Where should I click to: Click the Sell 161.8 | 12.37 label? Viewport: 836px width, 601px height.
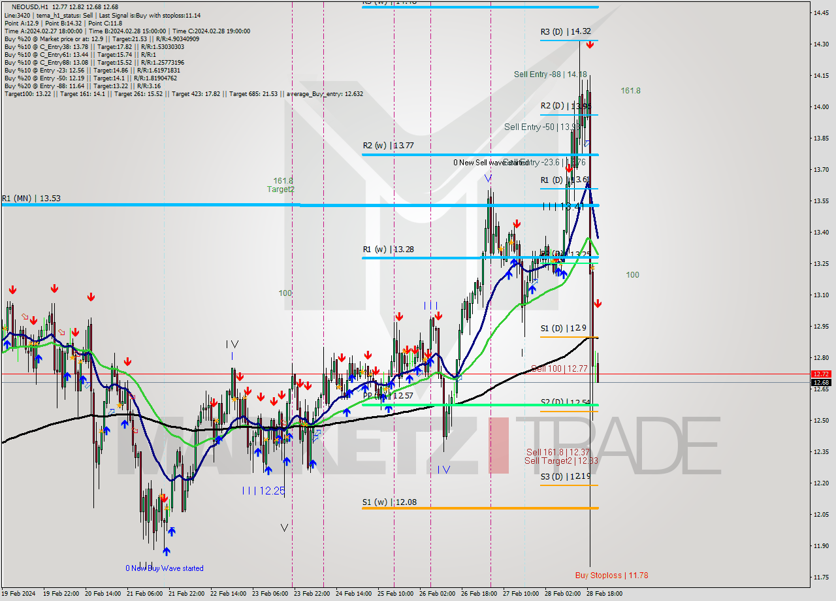click(x=558, y=452)
